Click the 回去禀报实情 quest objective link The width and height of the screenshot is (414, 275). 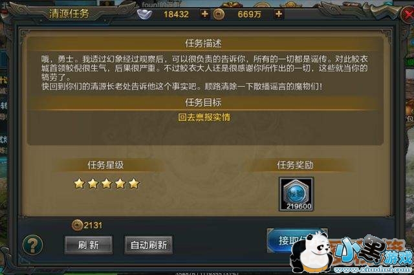204,117
